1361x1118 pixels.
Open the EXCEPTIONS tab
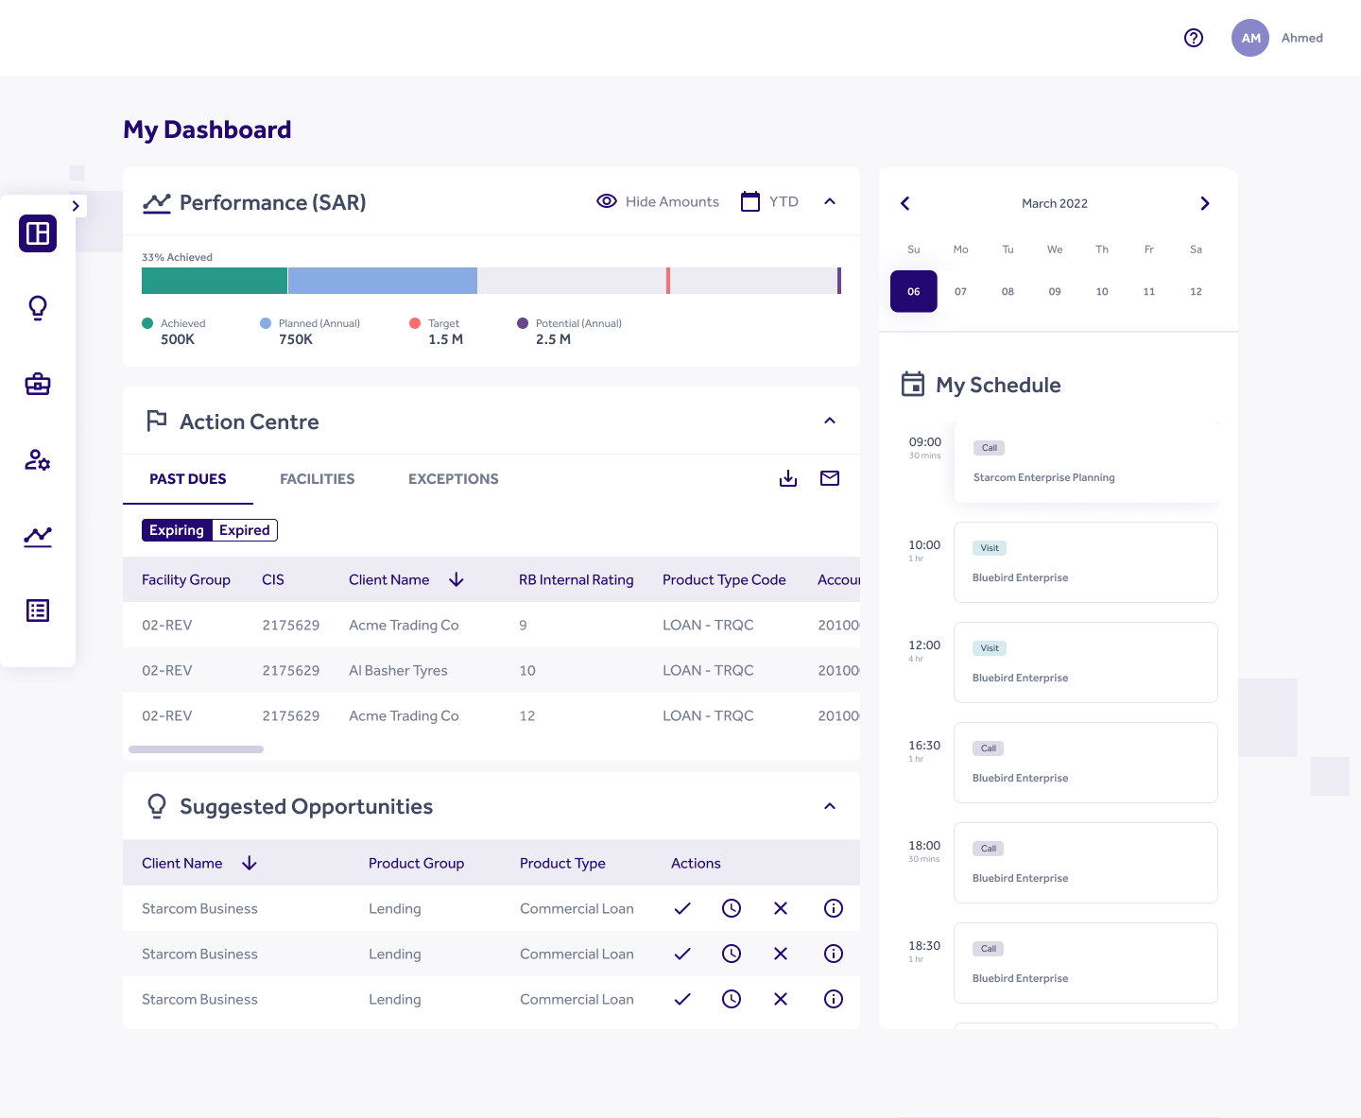453,479
